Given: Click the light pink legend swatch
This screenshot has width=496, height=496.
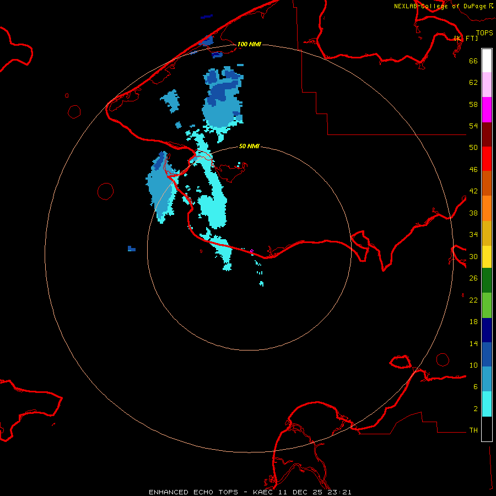Looking at the screenshot, I should [x=487, y=85].
